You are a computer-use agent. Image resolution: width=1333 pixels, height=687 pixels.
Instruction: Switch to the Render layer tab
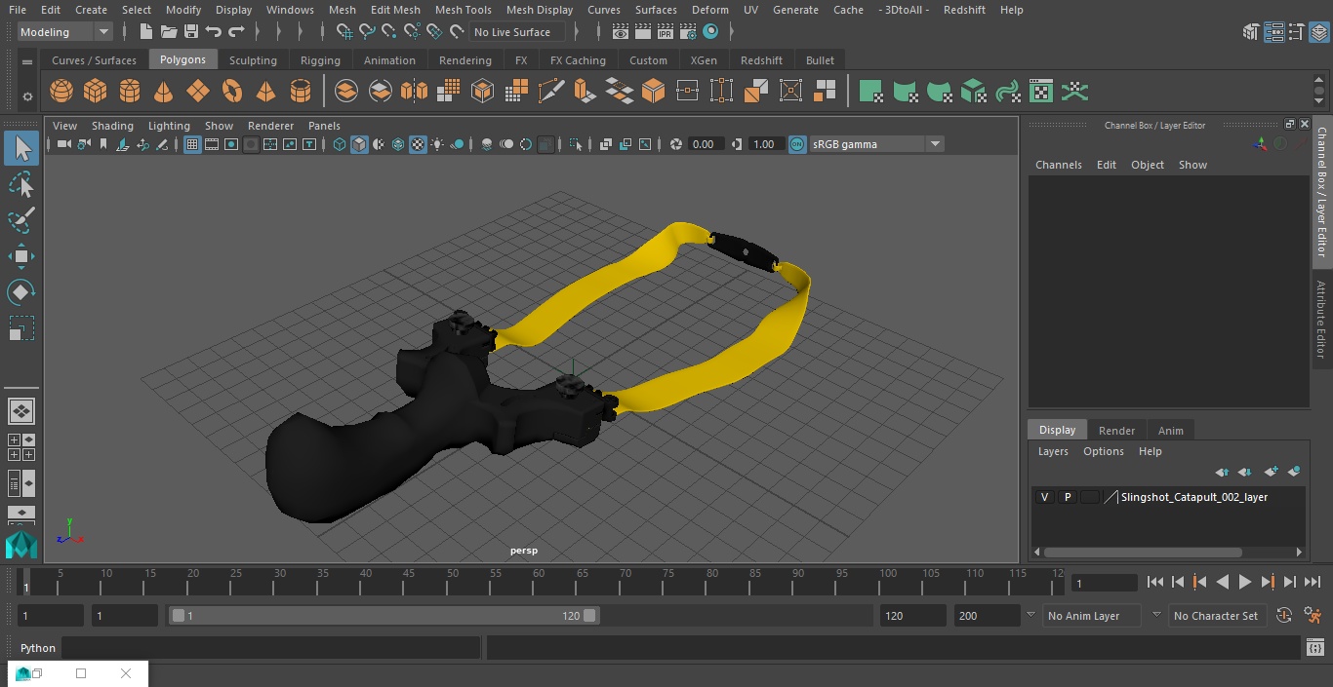(x=1116, y=431)
